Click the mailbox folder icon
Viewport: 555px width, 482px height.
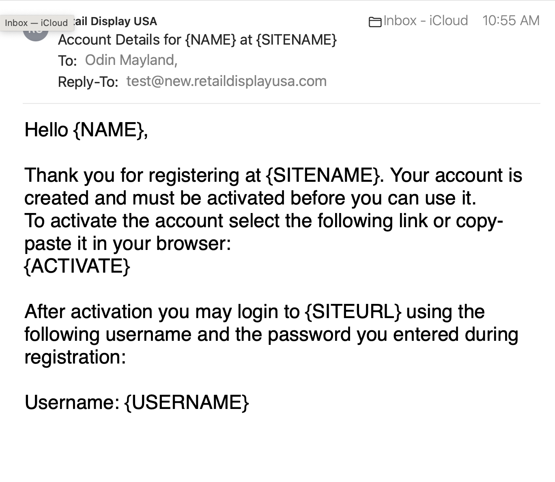pyautogui.click(x=375, y=22)
